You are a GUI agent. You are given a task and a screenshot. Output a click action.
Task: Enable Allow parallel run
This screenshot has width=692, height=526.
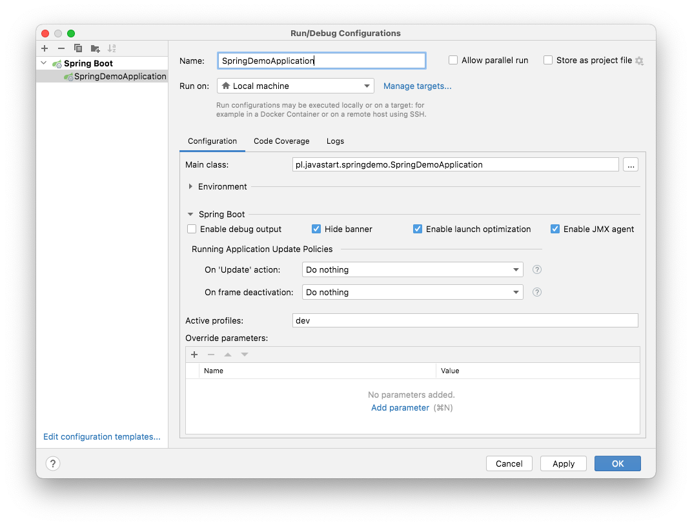(453, 61)
